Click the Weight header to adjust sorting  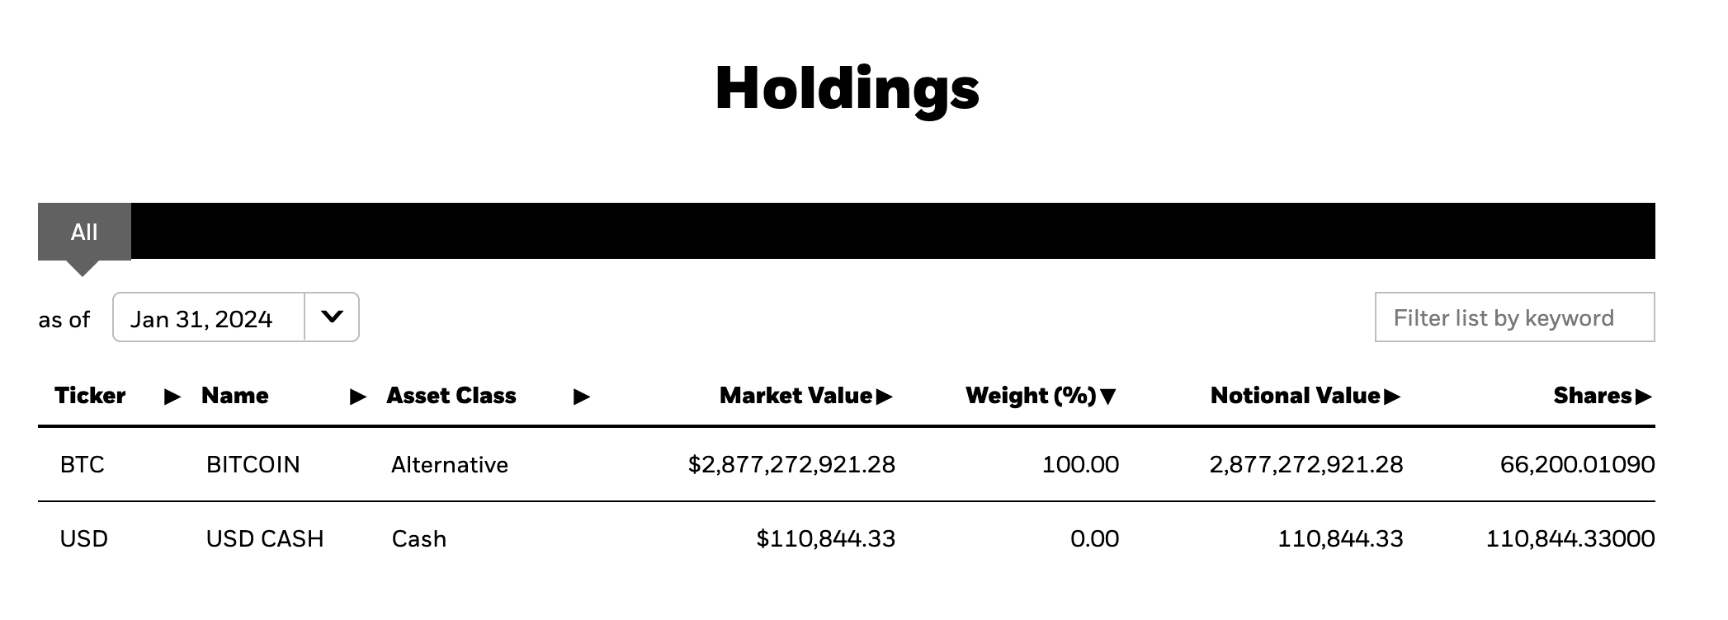click(x=1030, y=397)
